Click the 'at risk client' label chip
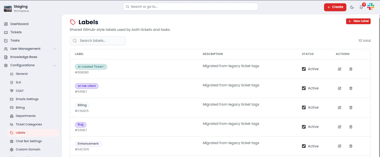Screen dimensions: 380x157 (x=87, y=86)
